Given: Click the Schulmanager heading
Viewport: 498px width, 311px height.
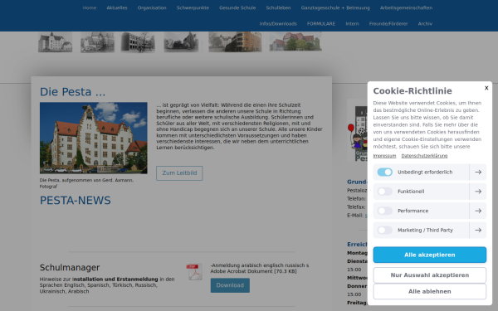Looking at the screenshot, I should (x=70, y=268).
